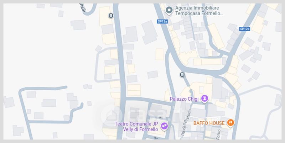Click the large grey building below the 'nelli' road
This screenshot has width=285, height=143.
click(78, 25)
